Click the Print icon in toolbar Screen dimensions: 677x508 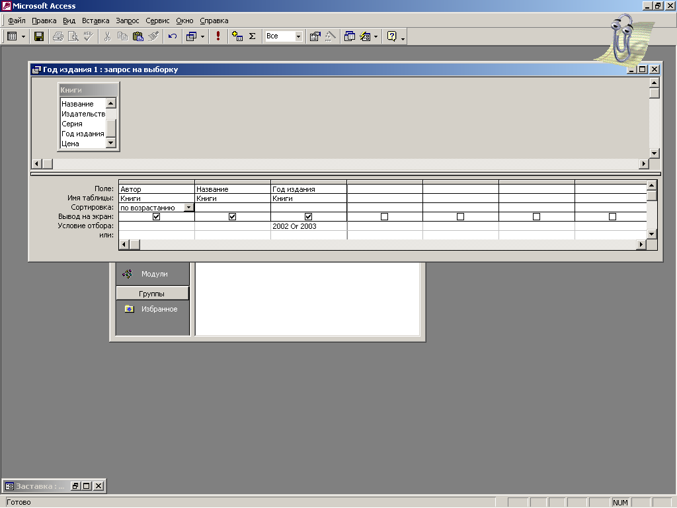point(58,36)
